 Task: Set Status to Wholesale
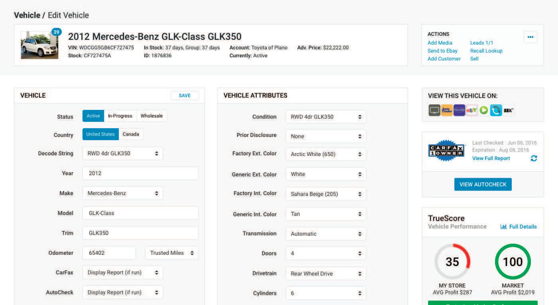(151, 116)
